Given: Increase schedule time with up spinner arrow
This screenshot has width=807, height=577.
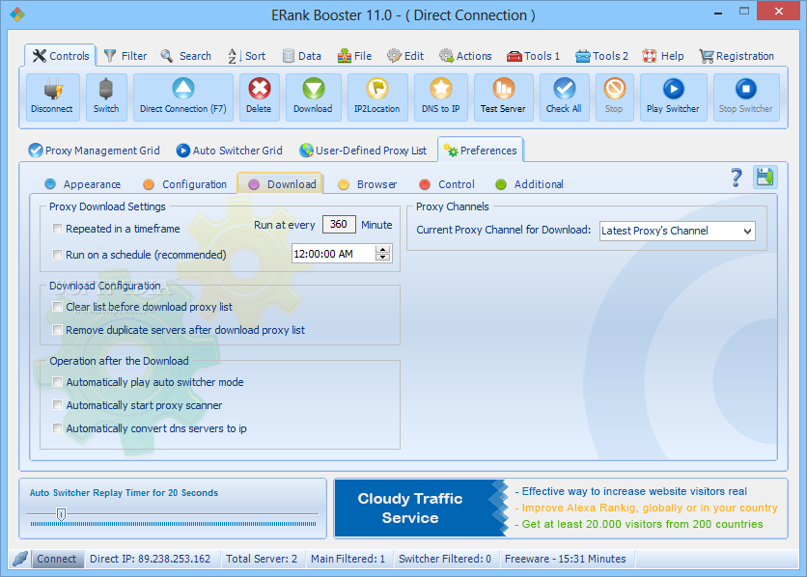Looking at the screenshot, I should click(x=383, y=249).
